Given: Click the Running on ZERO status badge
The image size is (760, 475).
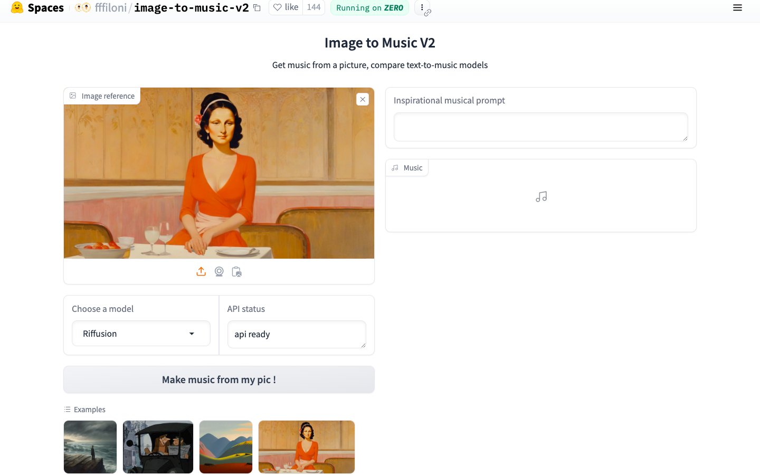Looking at the screenshot, I should click(x=369, y=8).
